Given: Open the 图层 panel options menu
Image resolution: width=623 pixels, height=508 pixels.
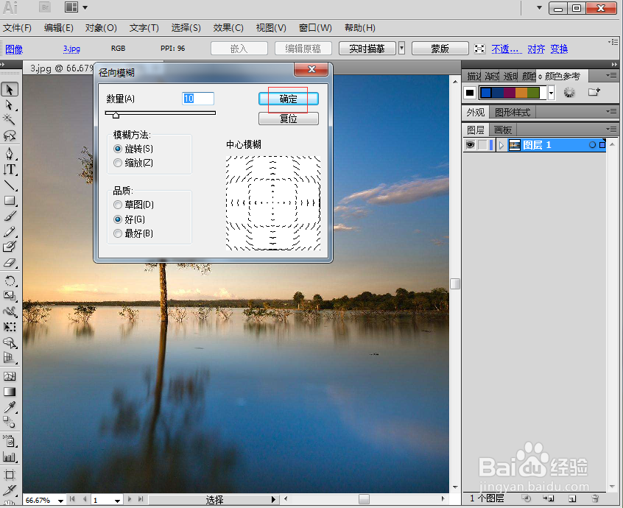Looking at the screenshot, I should pos(611,129).
